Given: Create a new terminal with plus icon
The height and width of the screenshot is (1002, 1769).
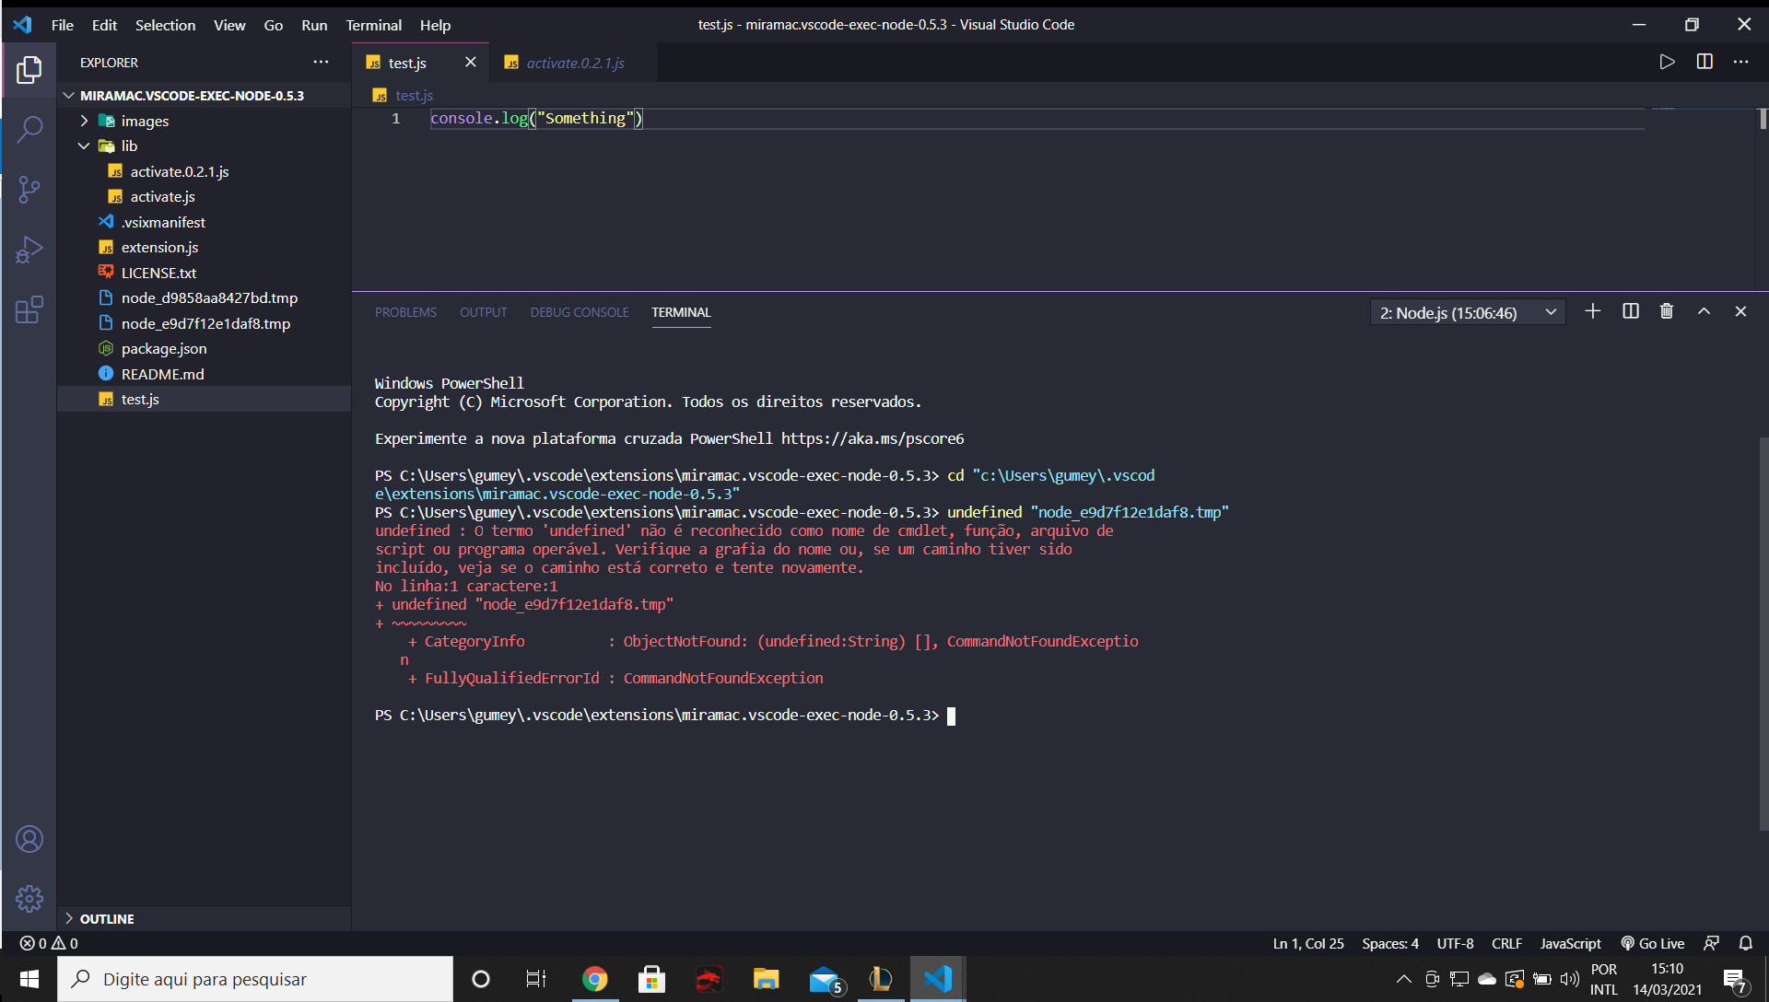Looking at the screenshot, I should pyautogui.click(x=1593, y=311).
